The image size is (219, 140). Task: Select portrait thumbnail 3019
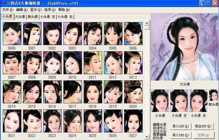(113, 92)
